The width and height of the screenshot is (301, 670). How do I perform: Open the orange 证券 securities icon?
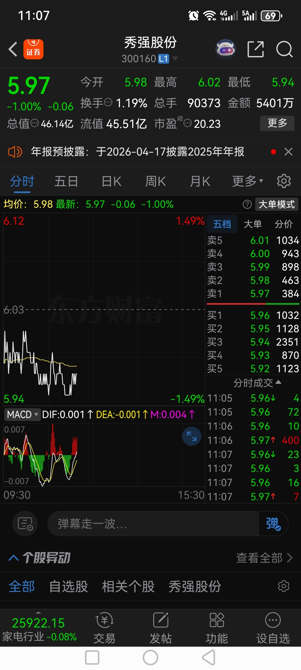33,49
